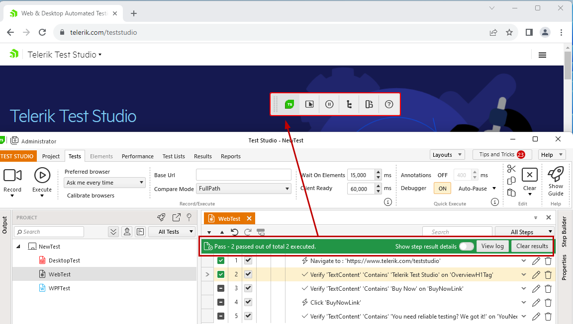Edit step 4 Click 'BuyNowLink' pencil icon
The image size is (573, 324).
536,303
